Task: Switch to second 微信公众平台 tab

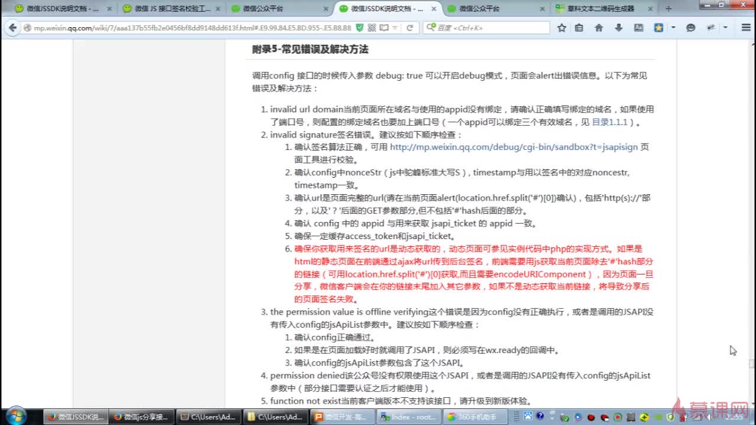Action: point(495,9)
